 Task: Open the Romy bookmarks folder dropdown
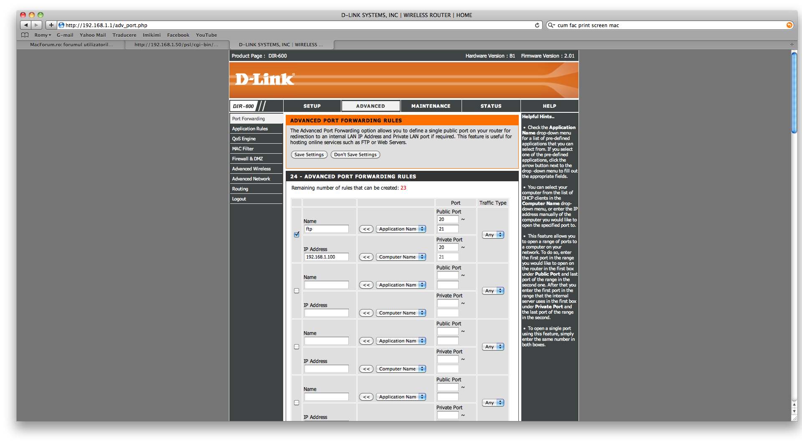(43, 35)
